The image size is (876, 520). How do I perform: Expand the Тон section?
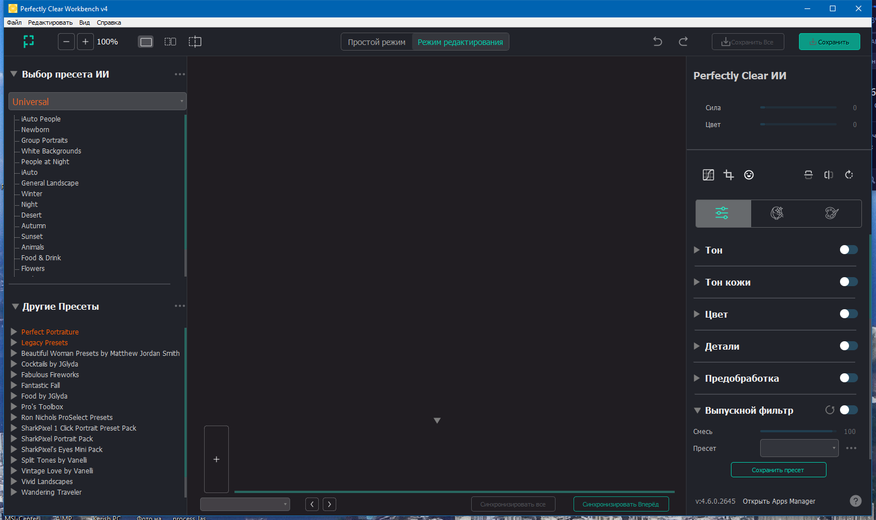click(x=697, y=250)
